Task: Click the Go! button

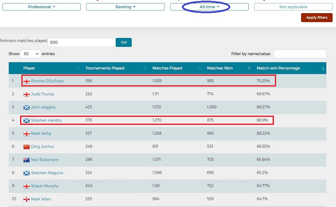Action: (124, 42)
